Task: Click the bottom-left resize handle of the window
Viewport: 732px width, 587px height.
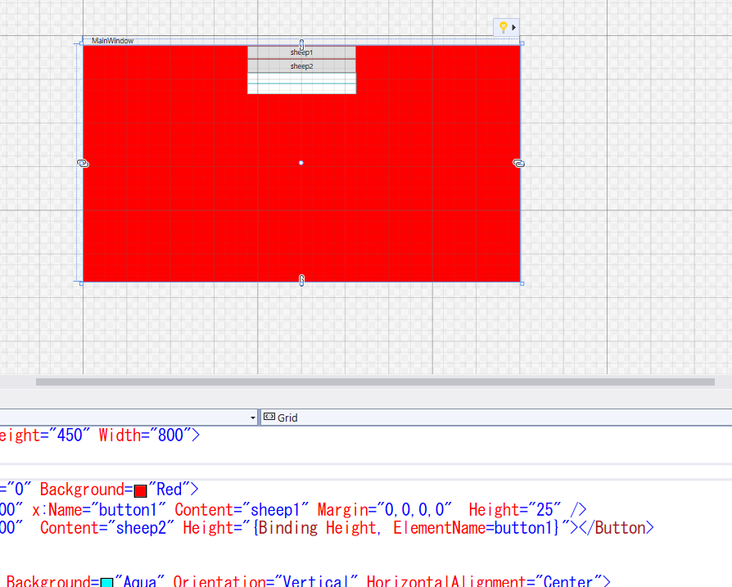Action: (82, 283)
